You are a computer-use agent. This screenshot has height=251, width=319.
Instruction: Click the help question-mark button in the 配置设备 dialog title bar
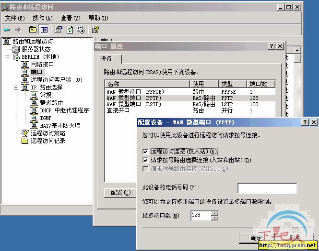point(305,122)
